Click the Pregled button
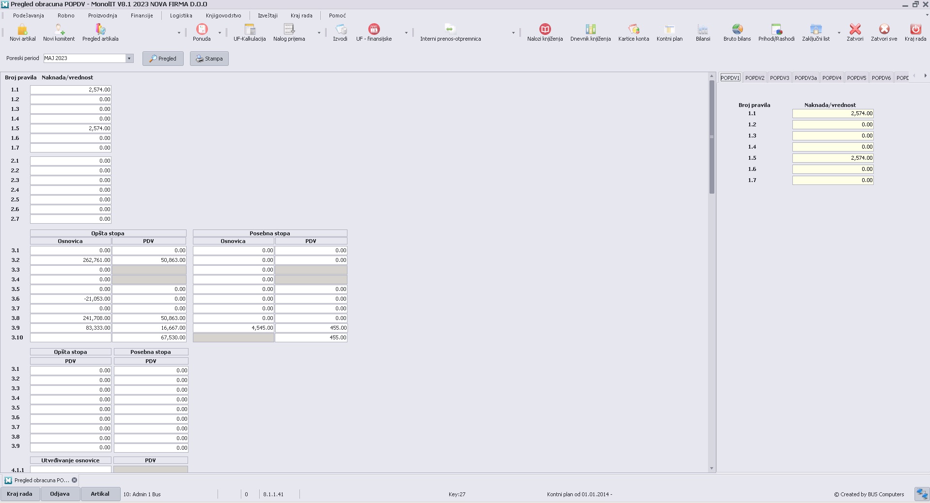Screen dimensions: 930x503 coord(163,59)
